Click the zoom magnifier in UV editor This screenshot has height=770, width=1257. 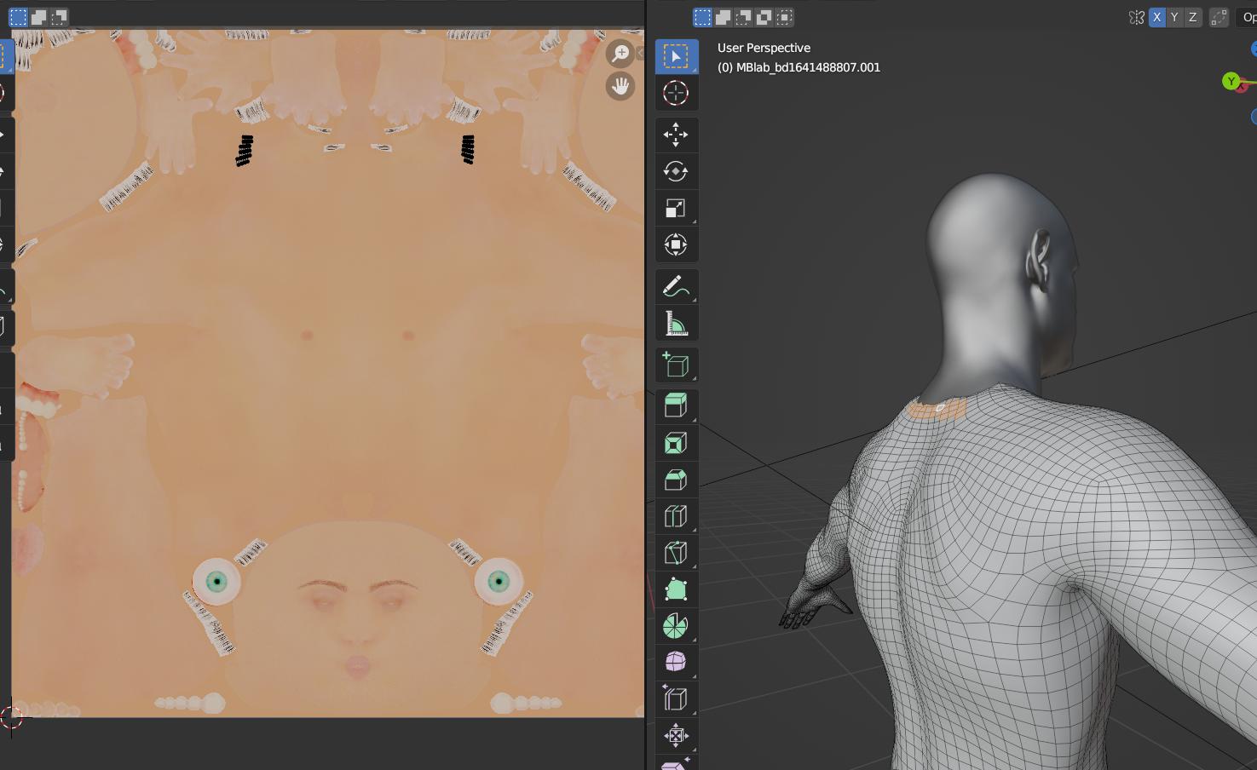620,54
